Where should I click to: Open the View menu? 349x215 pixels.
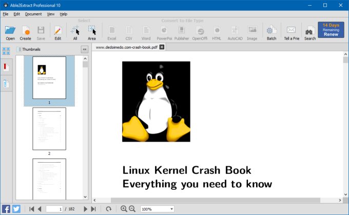click(51, 14)
